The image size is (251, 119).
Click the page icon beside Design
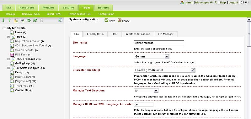12,73
